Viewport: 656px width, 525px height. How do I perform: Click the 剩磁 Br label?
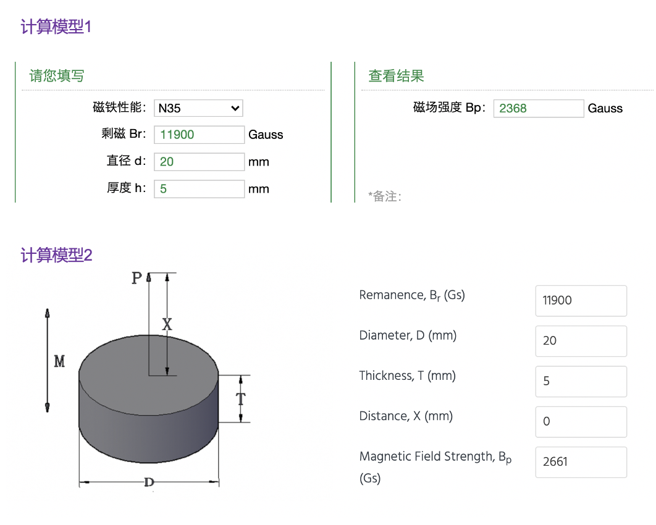point(124,134)
